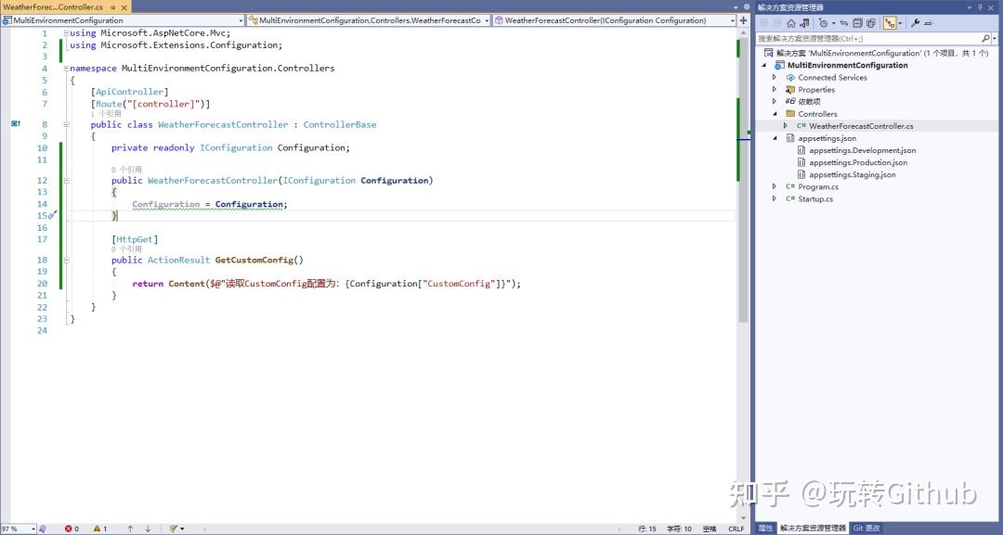Viewport: 1003px width, 535px height.
Task: Click the warning triangle indicator in status bar
Action: tap(98, 529)
